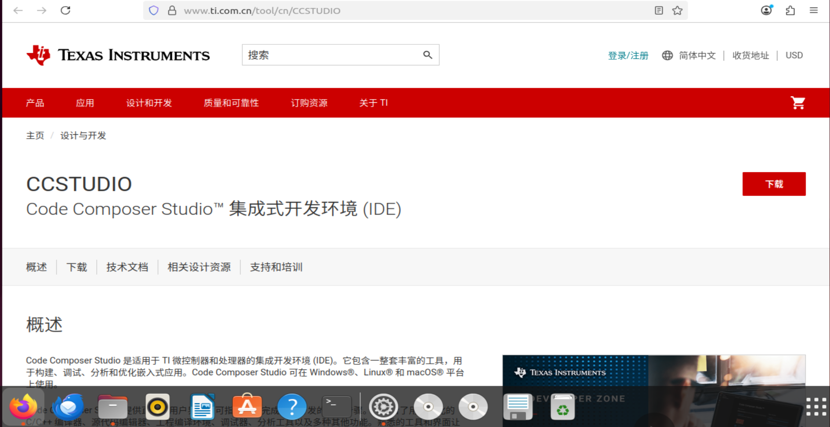Switch to the 概述 section tab
Image resolution: width=830 pixels, height=427 pixels.
(36, 267)
